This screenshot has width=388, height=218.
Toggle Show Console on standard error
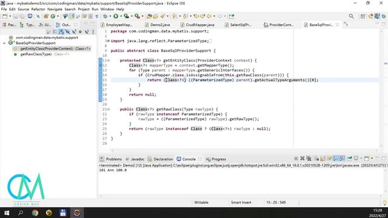(x=342, y=159)
